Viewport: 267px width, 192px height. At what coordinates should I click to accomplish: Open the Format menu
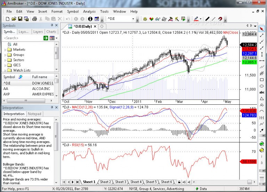click(57, 11)
